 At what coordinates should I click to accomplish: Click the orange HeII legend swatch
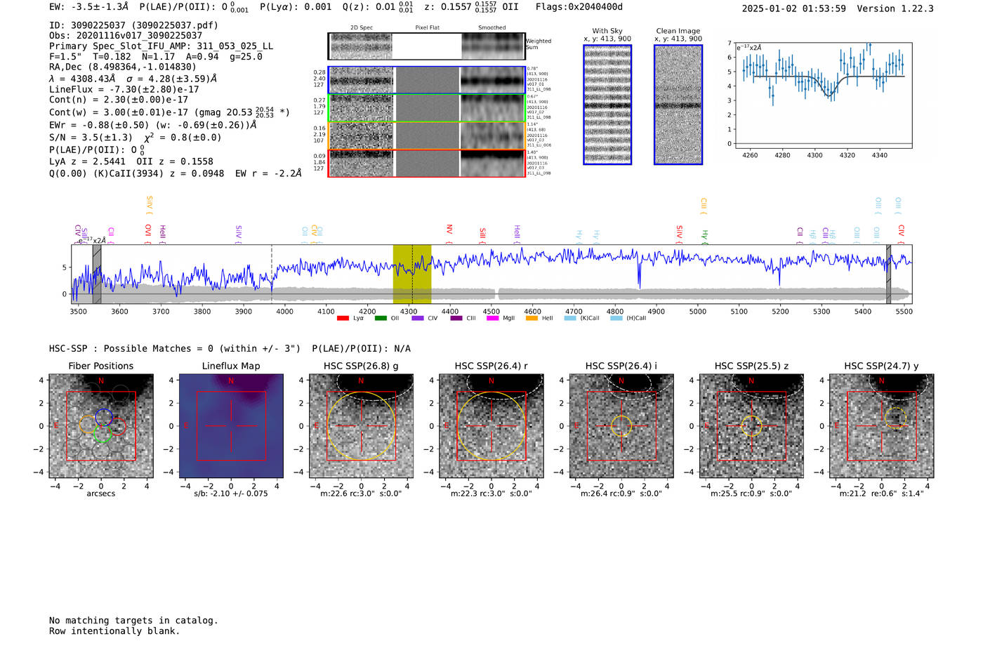pos(532,318)
